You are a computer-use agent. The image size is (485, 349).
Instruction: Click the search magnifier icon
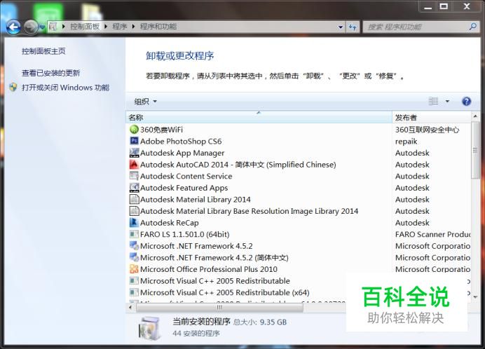tap(472, 27)
